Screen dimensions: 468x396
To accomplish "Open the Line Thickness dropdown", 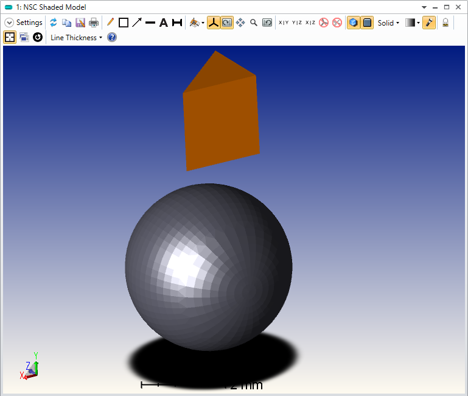I will click(x=76, y=37).
